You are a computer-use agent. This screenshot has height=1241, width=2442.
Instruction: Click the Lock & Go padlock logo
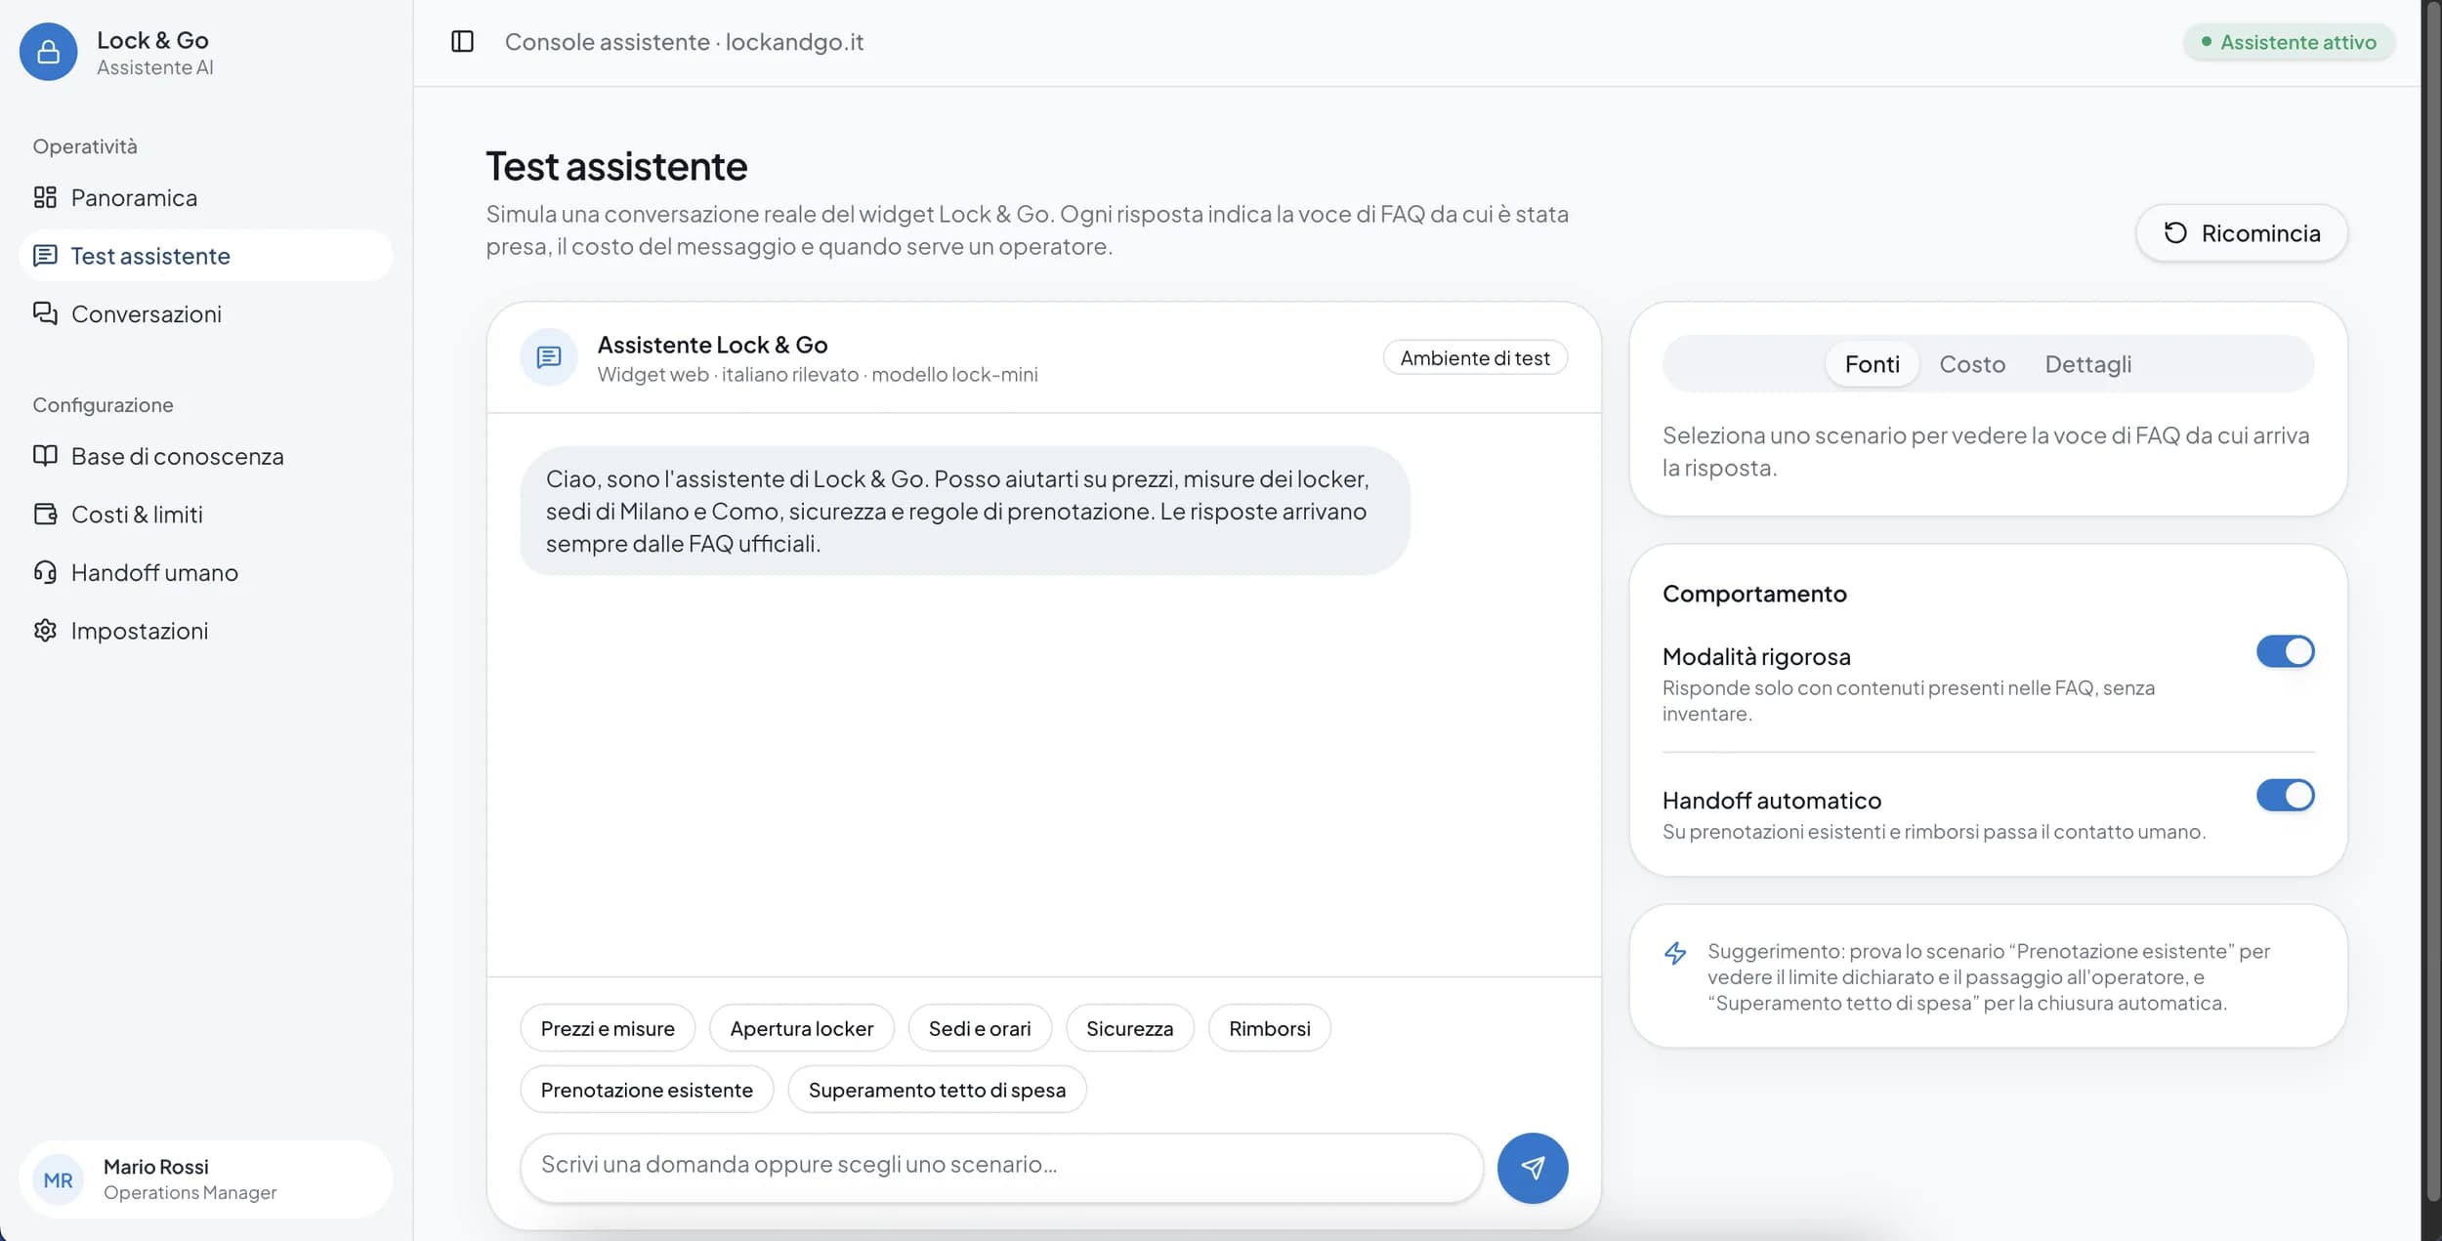48,52
